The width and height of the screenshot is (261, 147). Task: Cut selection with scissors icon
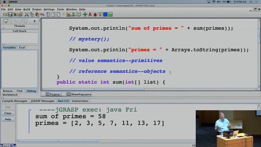point(27,15)
